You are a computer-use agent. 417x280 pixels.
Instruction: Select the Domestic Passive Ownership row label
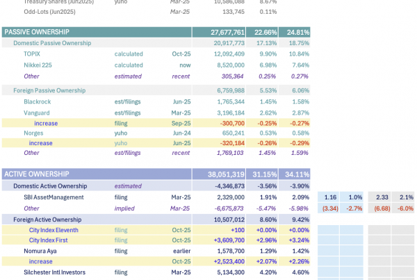pyautogui.click(x=52, y=43)
